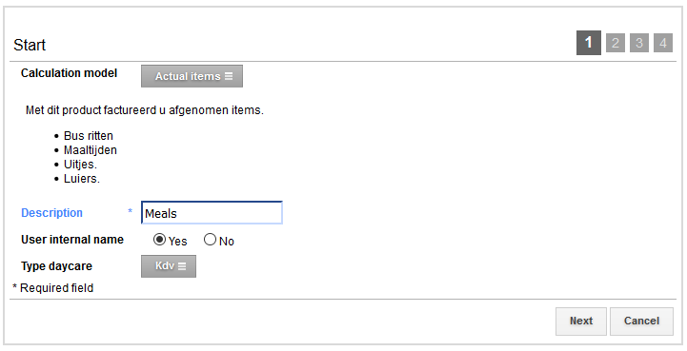Click the Required field note
Viewport: 687px width, 351px height.
[x=53, y=288]
